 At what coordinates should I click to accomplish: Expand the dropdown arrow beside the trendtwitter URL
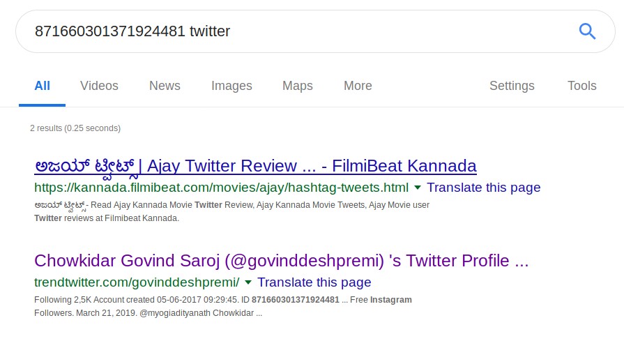coord(248,282)
